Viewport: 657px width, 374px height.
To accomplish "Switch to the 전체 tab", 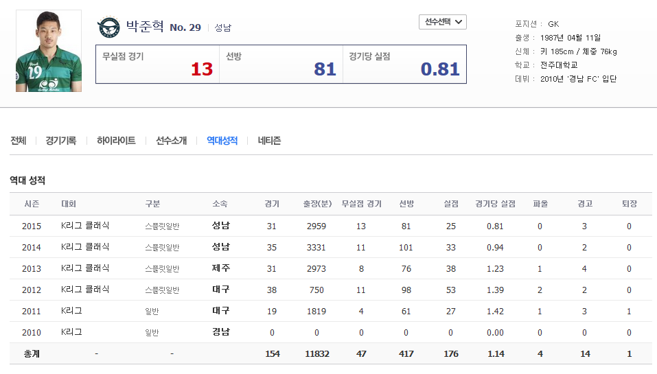I will tap(19, 141).
